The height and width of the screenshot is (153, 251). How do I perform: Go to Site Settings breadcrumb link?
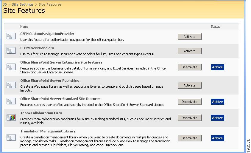click(x=23, y=4)
